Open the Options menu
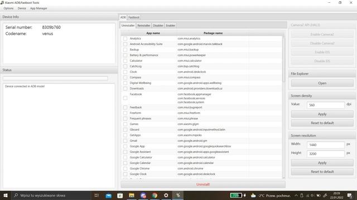The width and height of the screenshot is (357, 200). tap(8, 8)
